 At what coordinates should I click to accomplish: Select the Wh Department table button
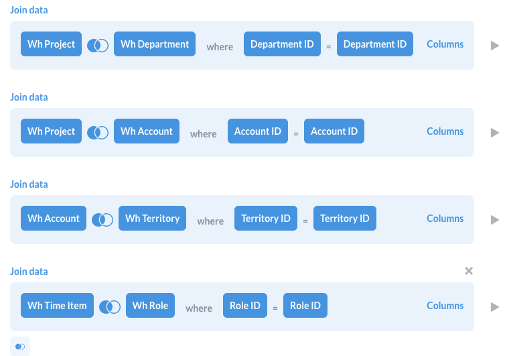pos(155,44)
